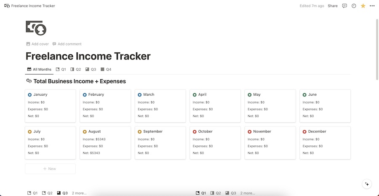Click the Share button
Image resolution: width=379 pixels, height=196 pixels.
[333, 6]
